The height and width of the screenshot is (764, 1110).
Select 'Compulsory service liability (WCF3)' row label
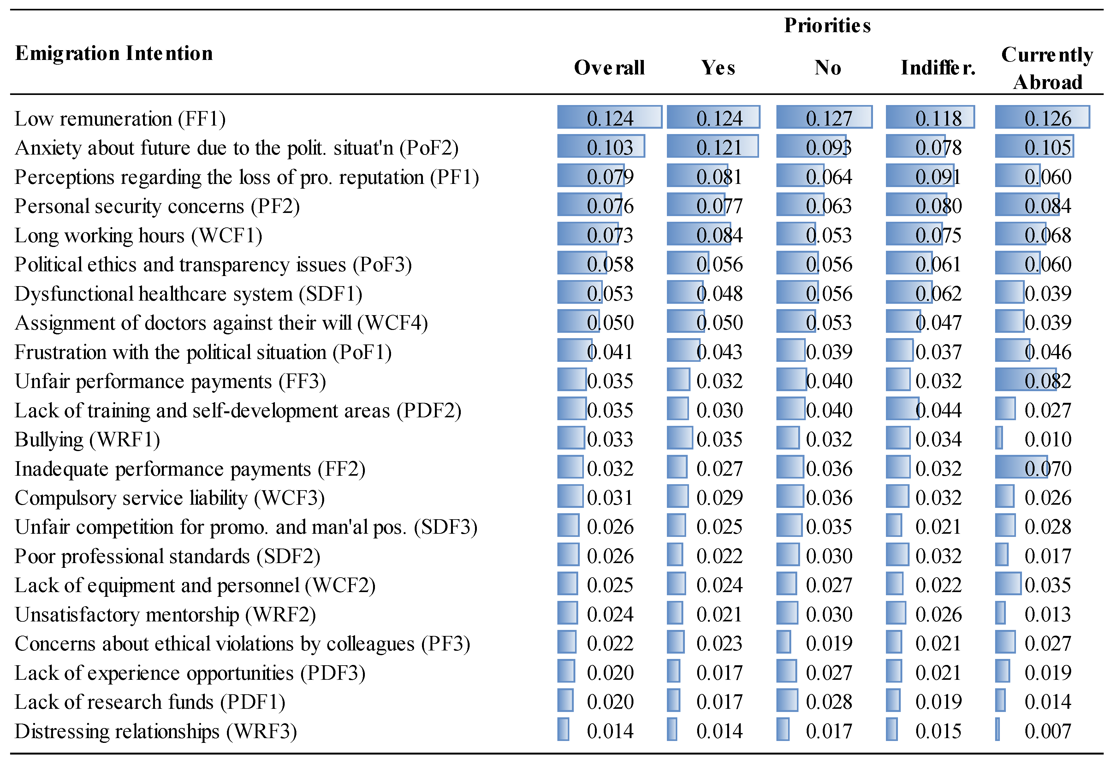pos(169,498)
